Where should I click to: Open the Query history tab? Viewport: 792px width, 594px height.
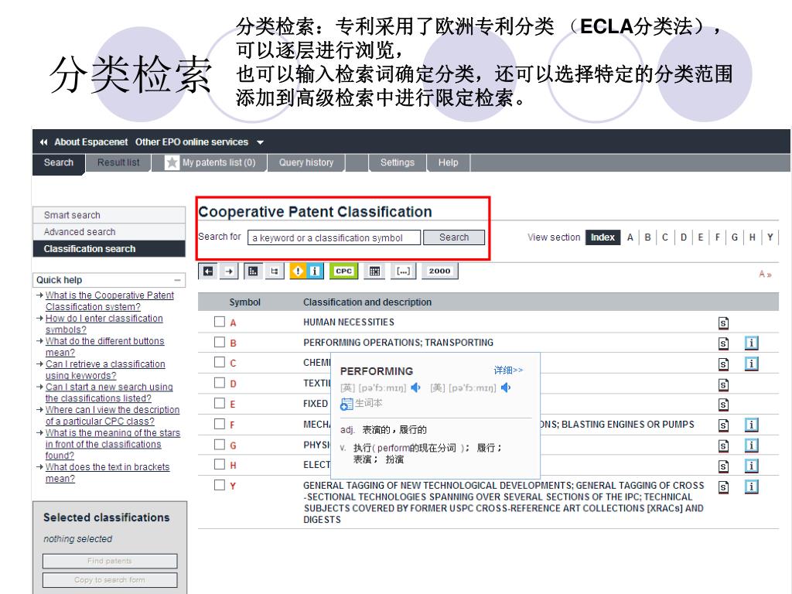point(306,162)
